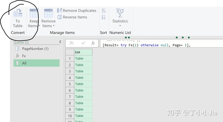Click the Table link in row 6
Viewport: 223px width, 122px height.
79,90
